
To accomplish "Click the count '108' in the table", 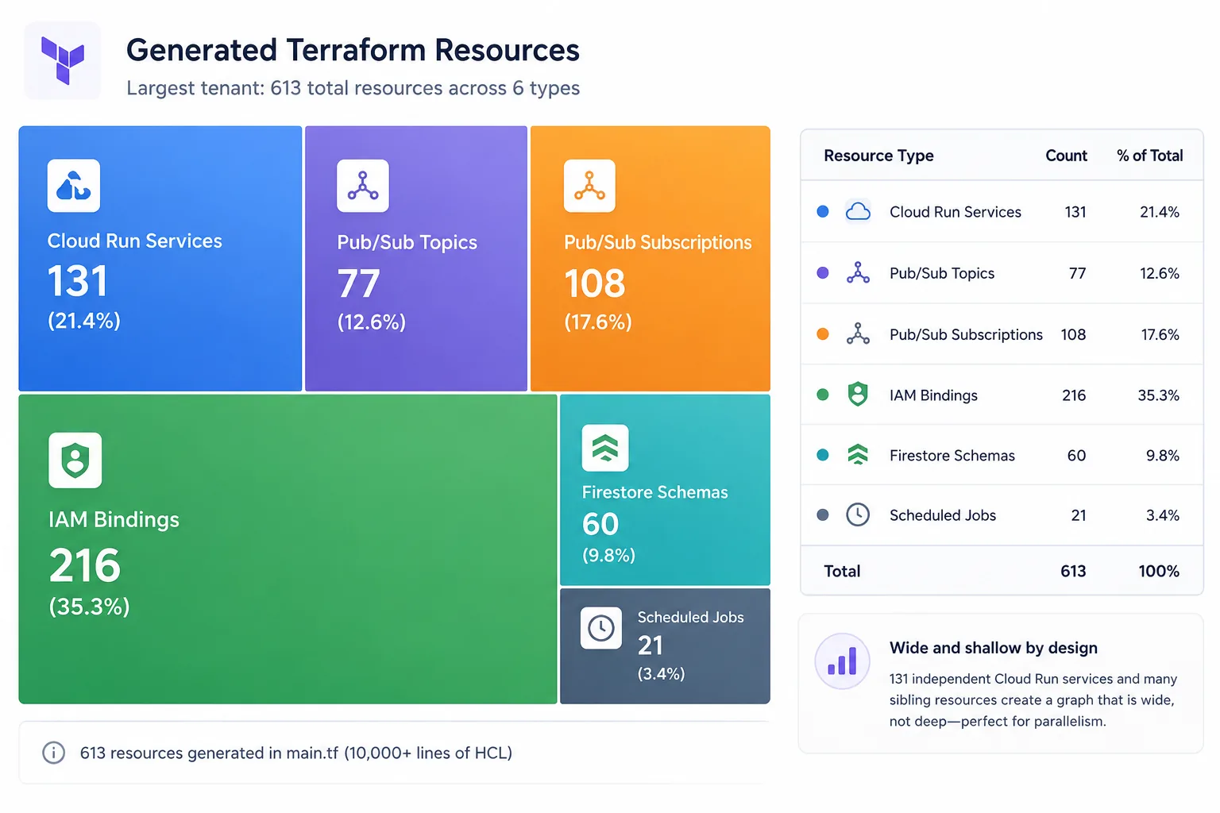I will (x=1073, y=334).
